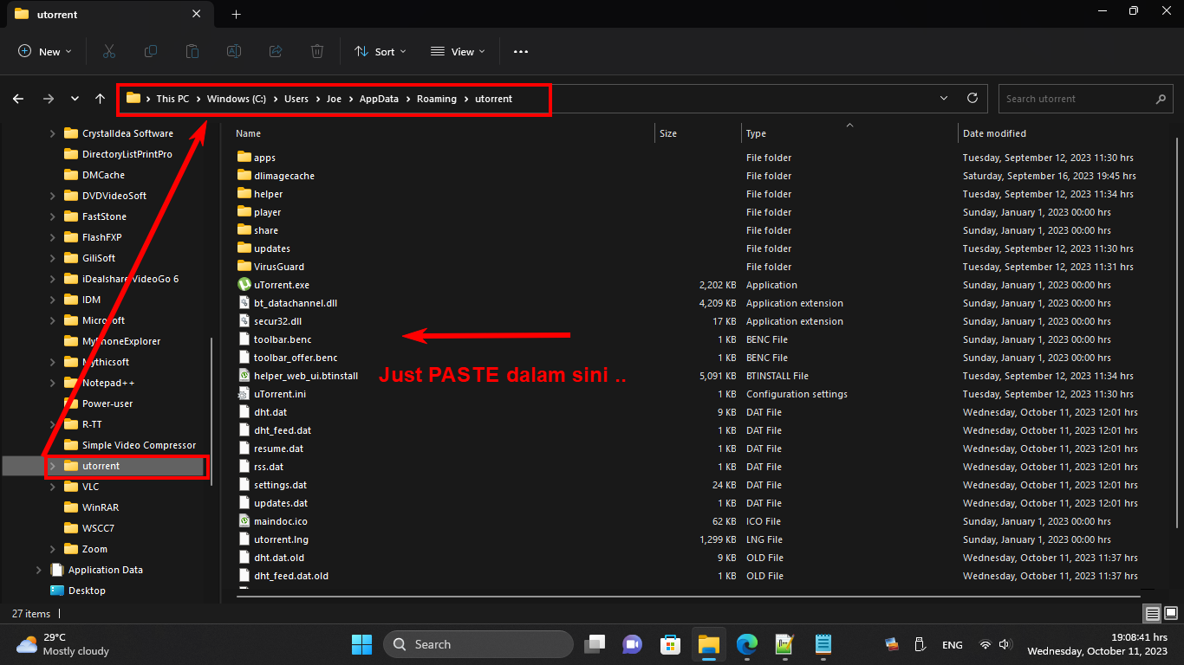Refresh the utorrent folder view
The image size is (1184, 665).
click(973, 99)
